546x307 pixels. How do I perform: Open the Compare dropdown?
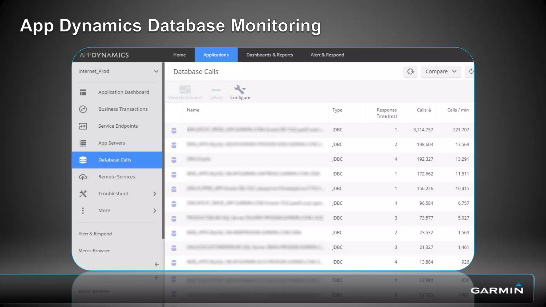(x=441, y=71)
